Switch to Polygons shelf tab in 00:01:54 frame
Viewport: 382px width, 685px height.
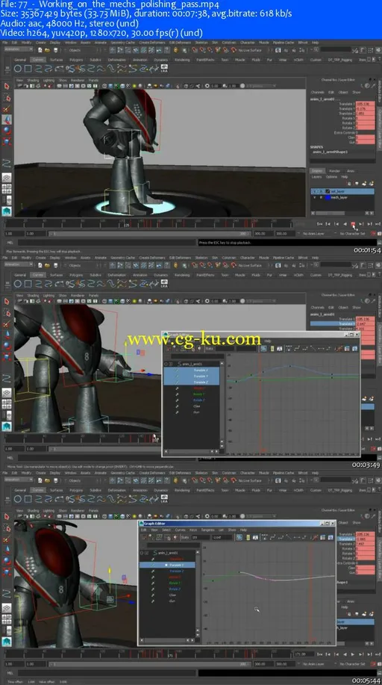click(76, 60)
